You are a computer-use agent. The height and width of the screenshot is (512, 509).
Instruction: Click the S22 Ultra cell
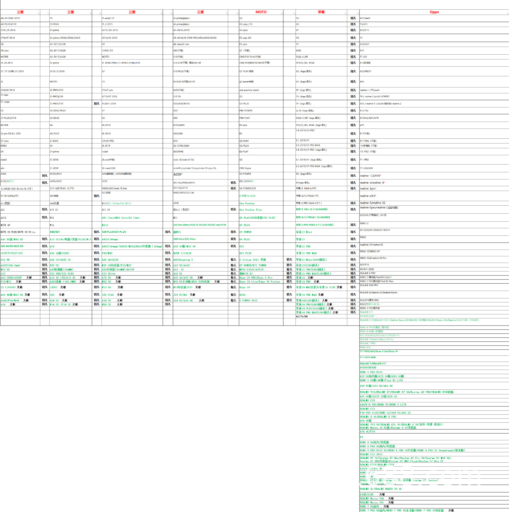(x=132, y=274)
